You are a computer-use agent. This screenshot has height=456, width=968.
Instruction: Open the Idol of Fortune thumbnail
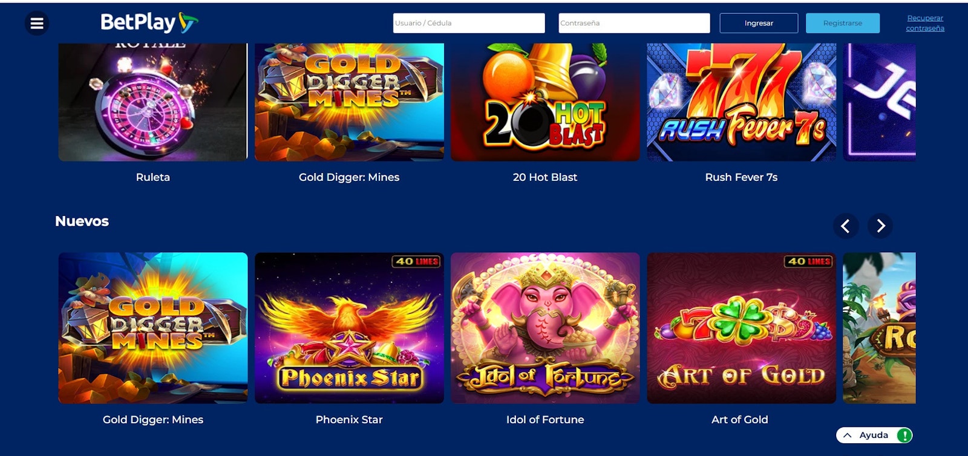(545, 328)
